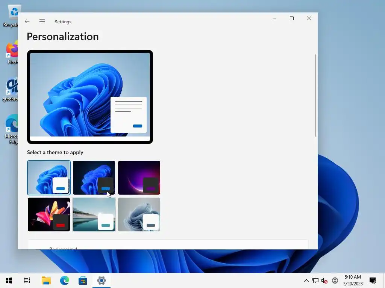This screenshot has height=288, width=385.
Task: Go back with the Settings back arrow
Action: (x=27, y=21)
